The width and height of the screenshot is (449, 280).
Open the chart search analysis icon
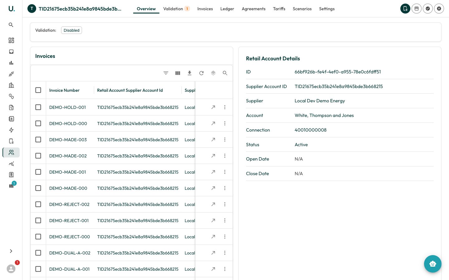tap(11, 164)
